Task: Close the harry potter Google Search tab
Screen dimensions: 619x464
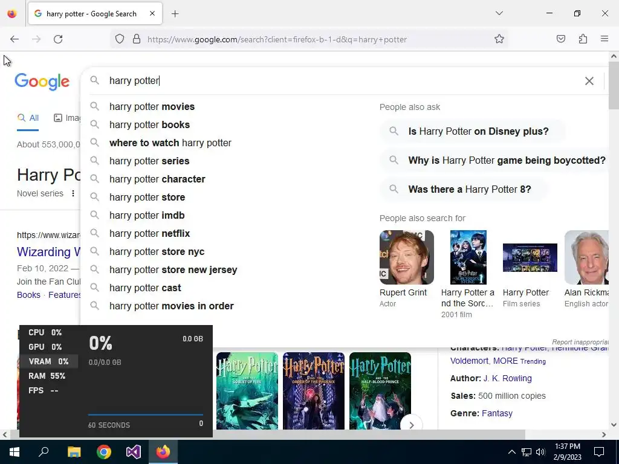Action: click(x=152, y=13)
